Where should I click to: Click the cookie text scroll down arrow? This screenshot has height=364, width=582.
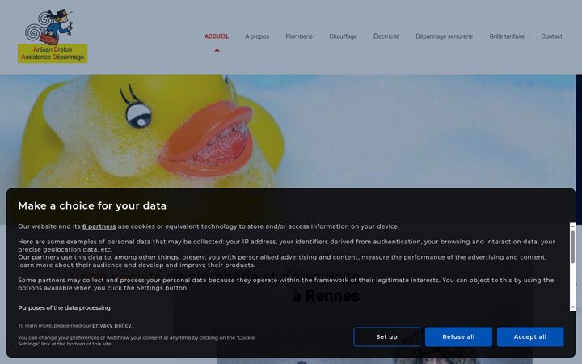573,308
